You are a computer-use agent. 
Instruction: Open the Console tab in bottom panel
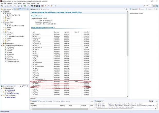50,101
